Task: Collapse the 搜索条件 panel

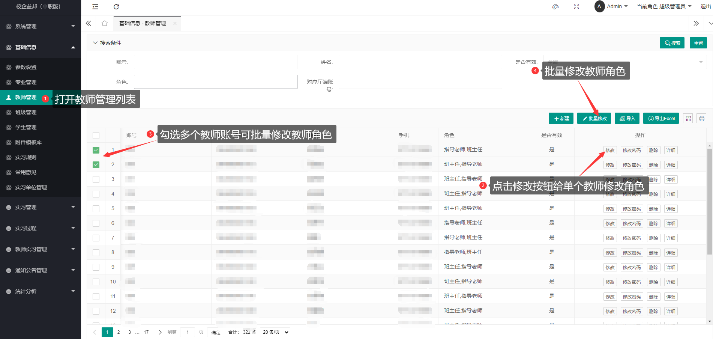Action: click(95, 43)
